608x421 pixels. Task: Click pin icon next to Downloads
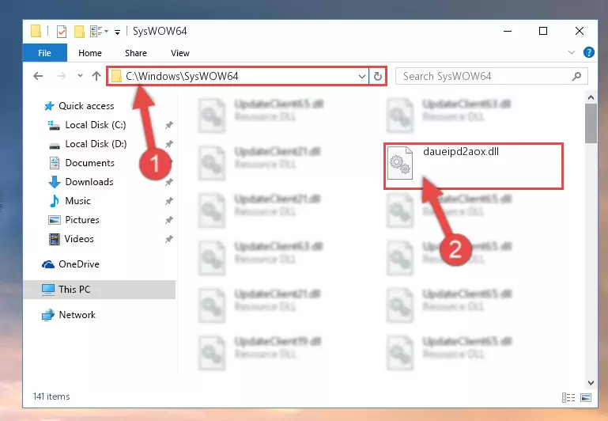point(168,182)
